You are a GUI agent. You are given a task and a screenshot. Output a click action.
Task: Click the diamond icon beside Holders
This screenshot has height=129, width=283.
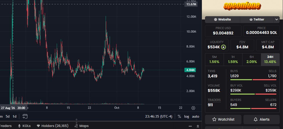tap(38, 126)
